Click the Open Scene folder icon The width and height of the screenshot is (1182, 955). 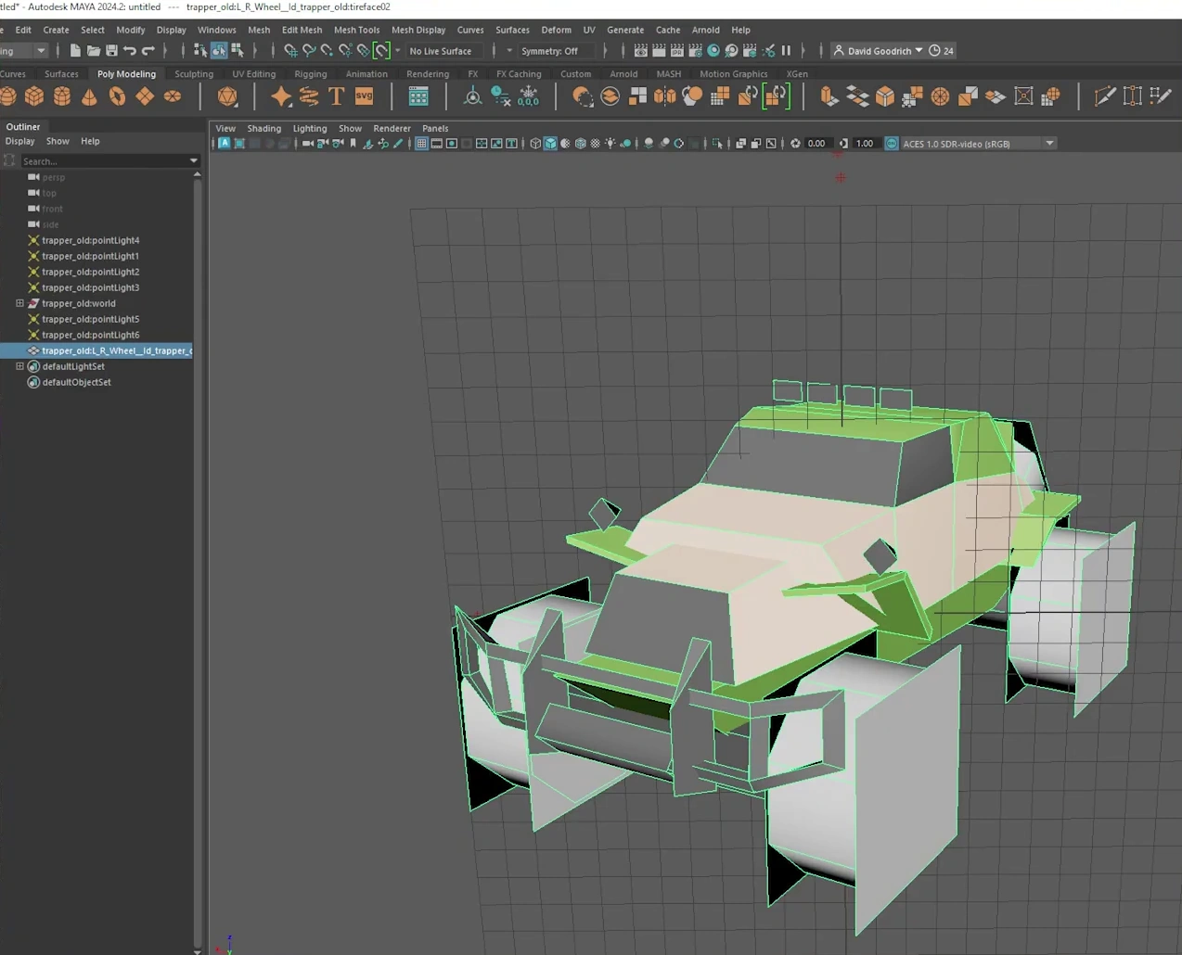point(93,51)
